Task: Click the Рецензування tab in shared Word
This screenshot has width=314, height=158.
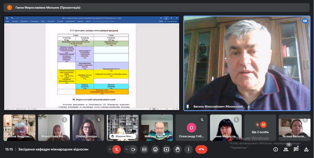Action: [x=70, y=21]
